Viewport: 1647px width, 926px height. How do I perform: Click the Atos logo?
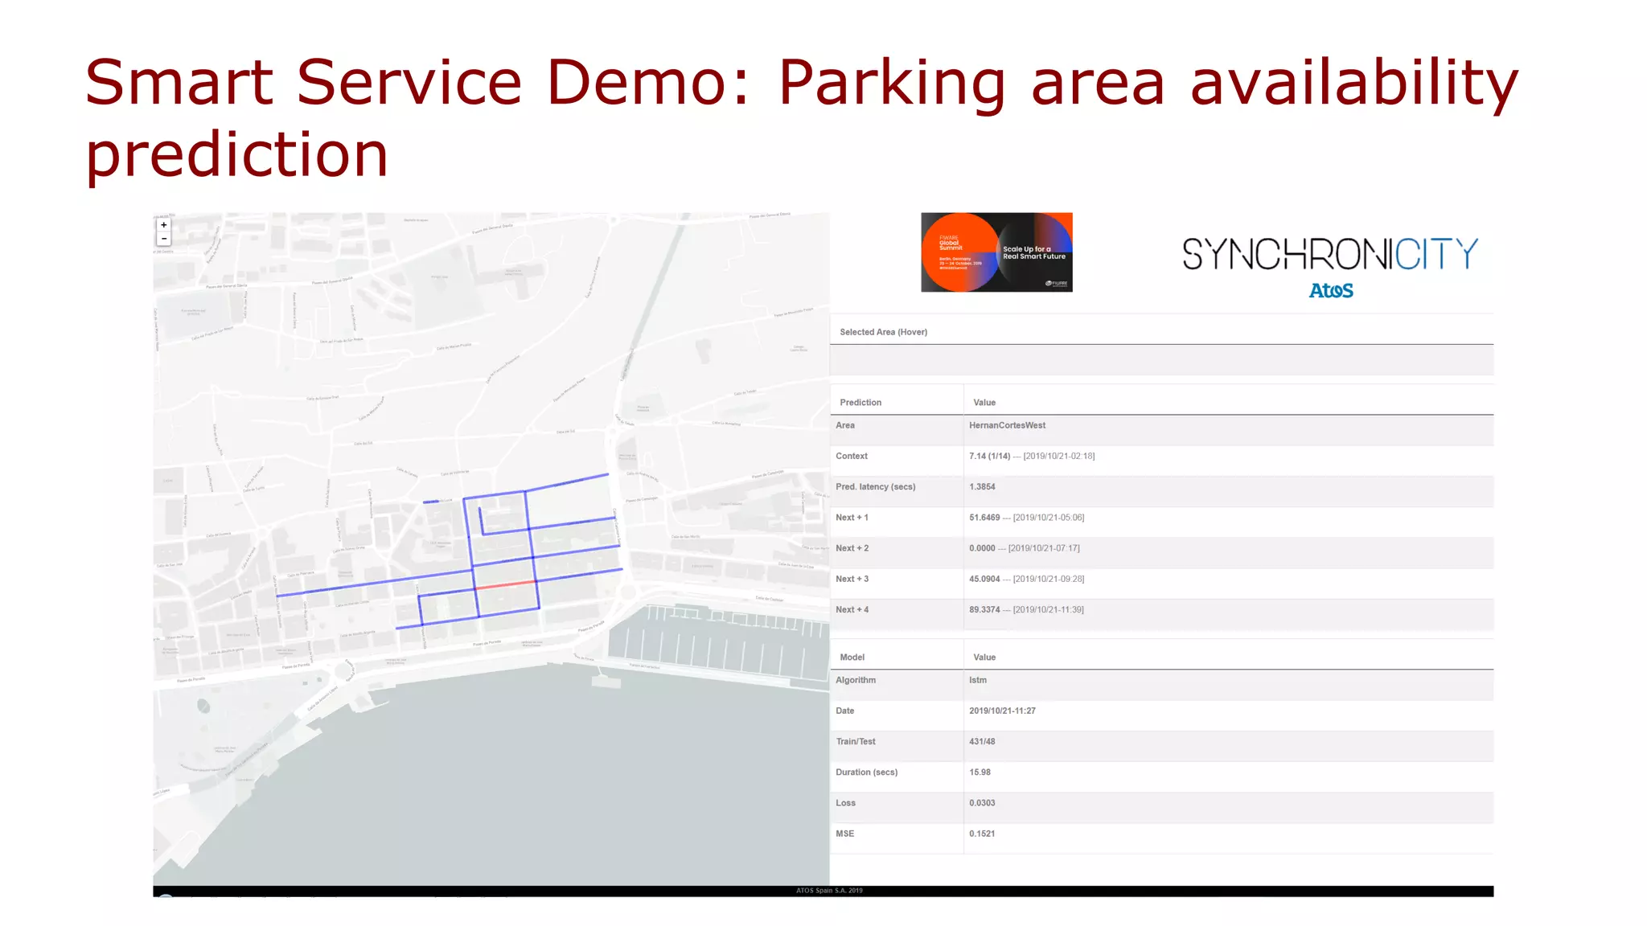(x=1331, y=290)
